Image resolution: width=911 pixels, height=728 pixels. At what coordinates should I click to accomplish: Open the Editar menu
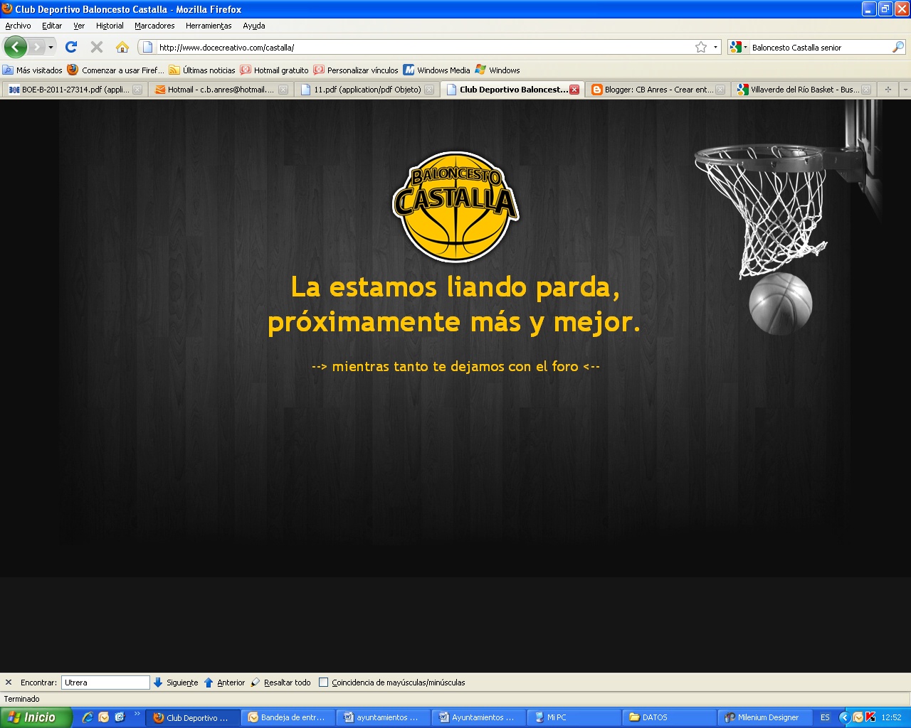[52, 26]
